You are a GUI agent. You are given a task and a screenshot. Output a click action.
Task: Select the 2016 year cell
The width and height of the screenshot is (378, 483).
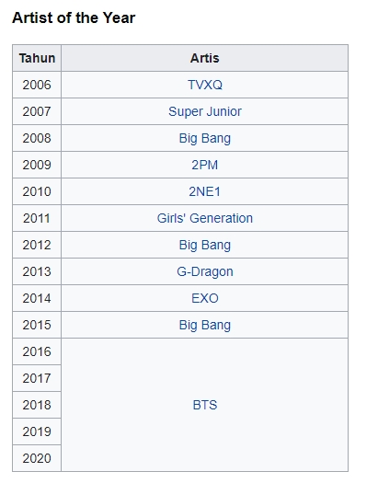(x=37, y=351)
